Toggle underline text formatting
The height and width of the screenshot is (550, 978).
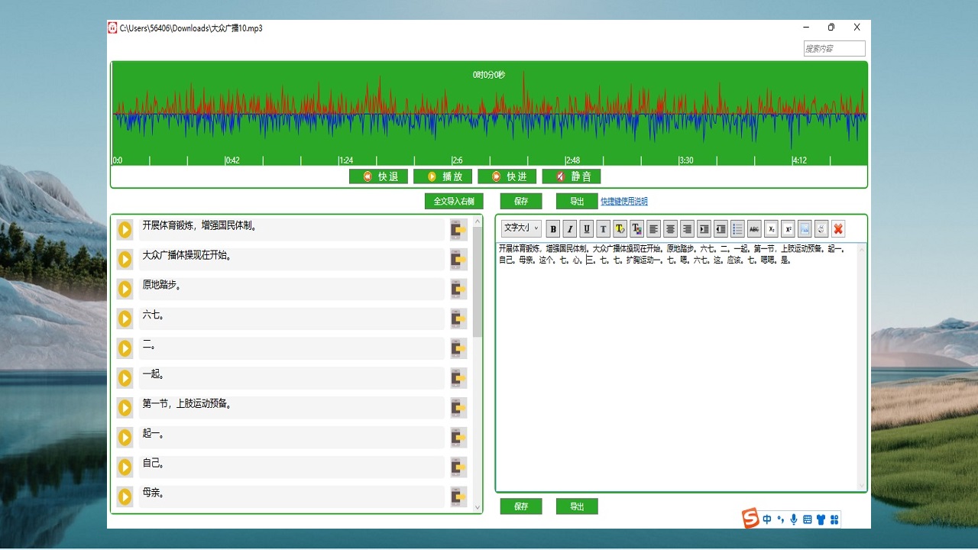click(x=587, y=228)
